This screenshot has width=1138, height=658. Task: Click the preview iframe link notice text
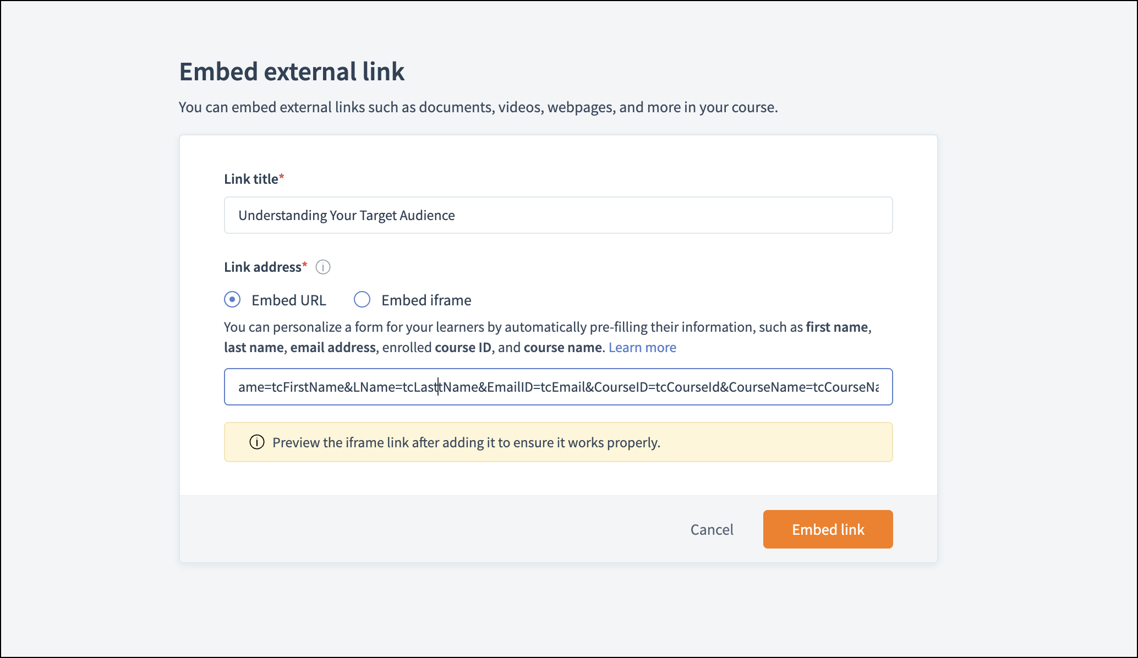tap(466, 443)
